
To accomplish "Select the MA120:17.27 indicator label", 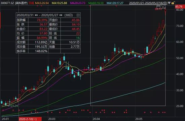I will (115, 3).
